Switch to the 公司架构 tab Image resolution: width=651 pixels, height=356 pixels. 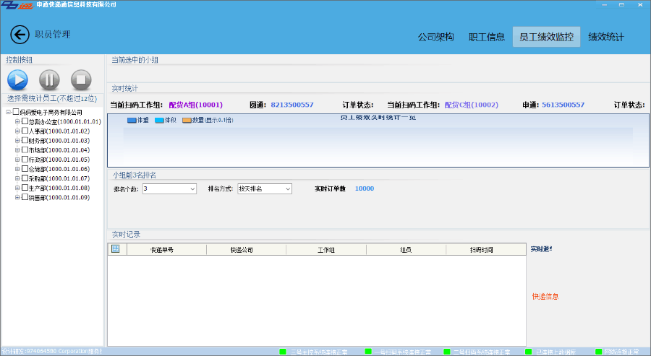click(x=435, y=37)
